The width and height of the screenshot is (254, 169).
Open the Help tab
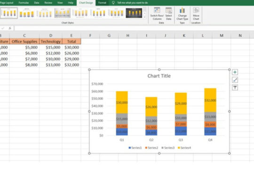click(x=71, y=3)
